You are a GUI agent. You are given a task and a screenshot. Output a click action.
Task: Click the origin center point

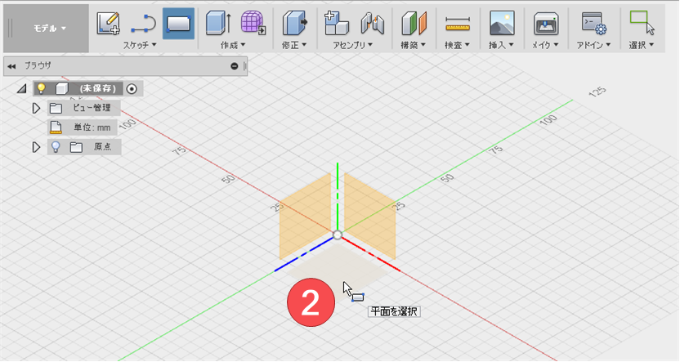(x=338, y=235)
